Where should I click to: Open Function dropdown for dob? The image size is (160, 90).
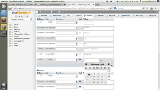click(67, 60)
